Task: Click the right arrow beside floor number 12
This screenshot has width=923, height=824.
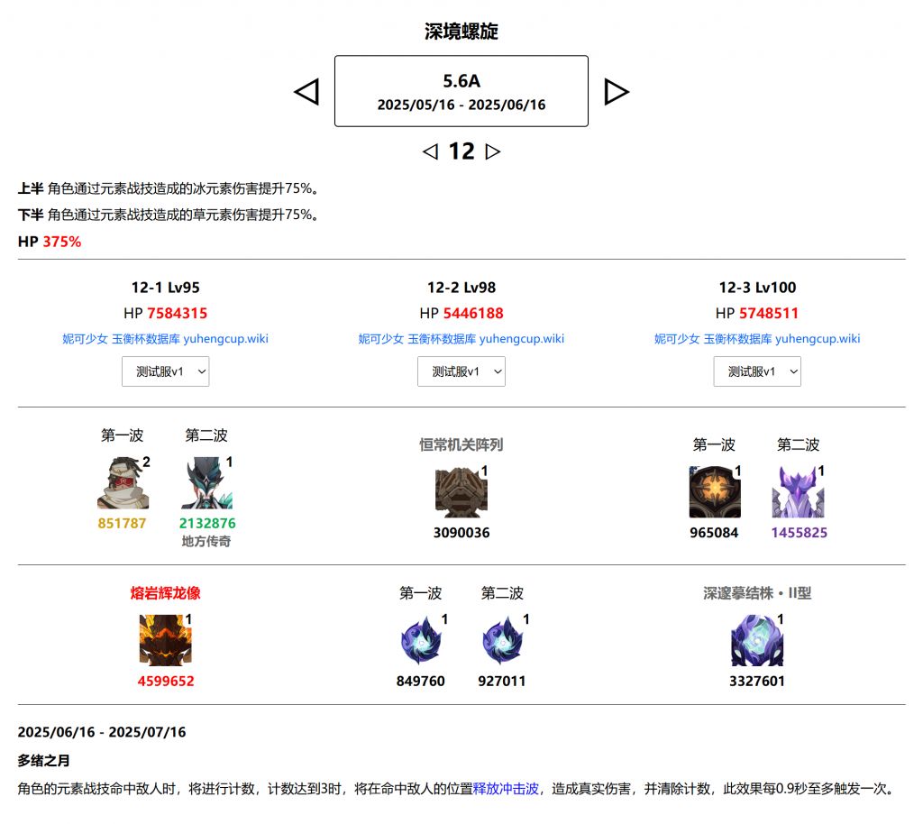Action: click(493, 151)
